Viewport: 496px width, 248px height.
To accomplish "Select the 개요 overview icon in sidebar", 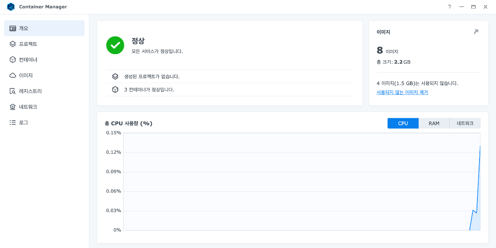I will [x=13, y=28].
